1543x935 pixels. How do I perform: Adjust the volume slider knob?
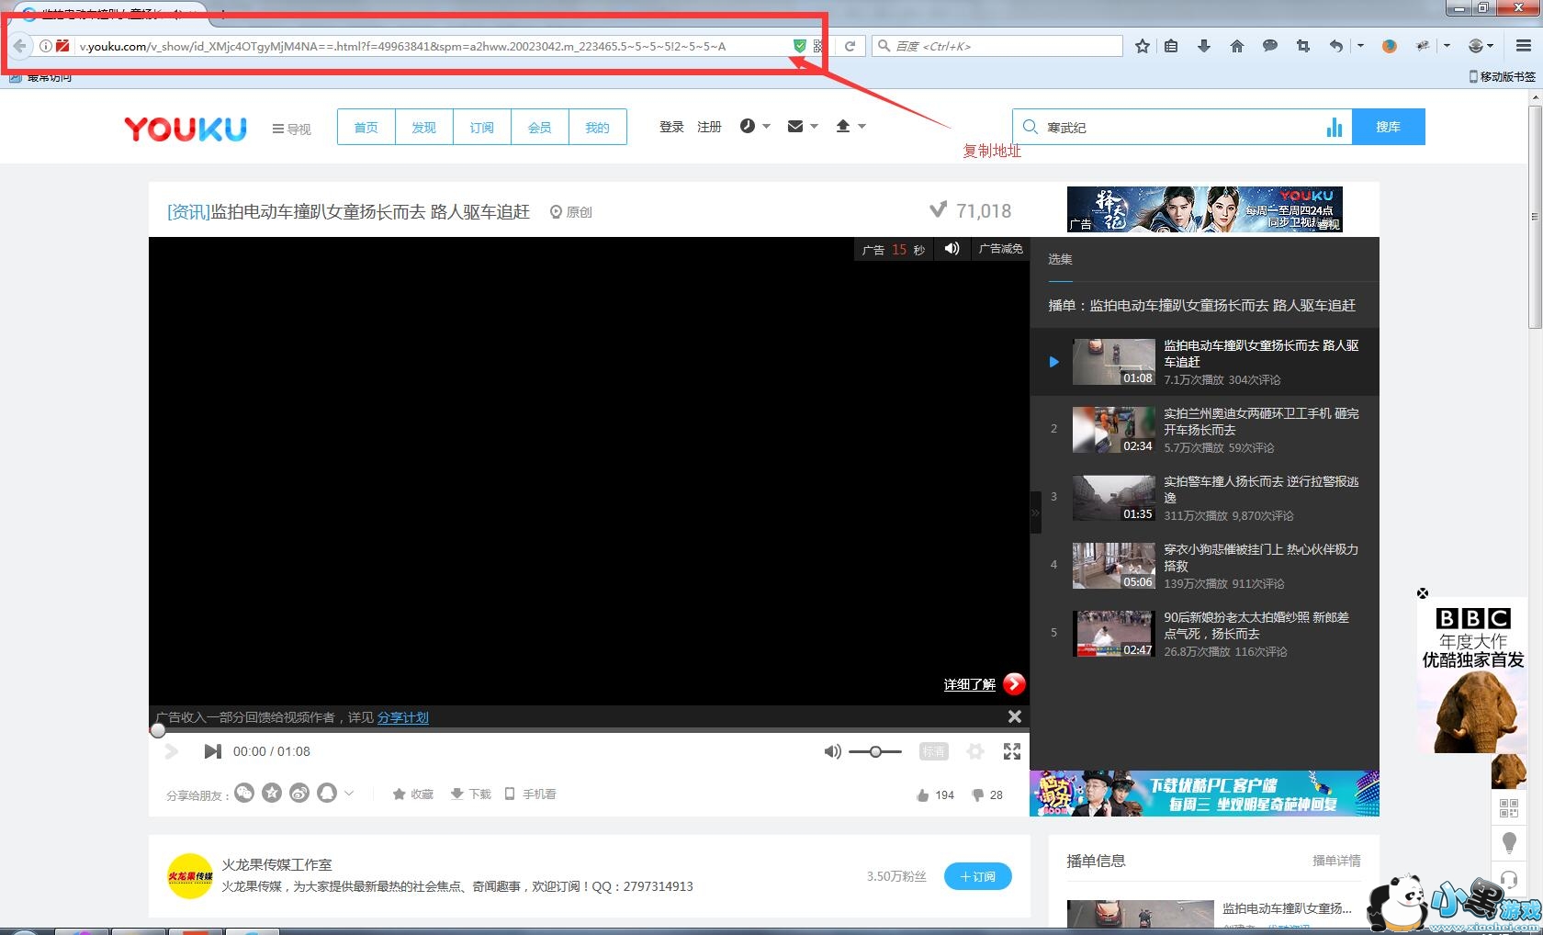point(875,751)
